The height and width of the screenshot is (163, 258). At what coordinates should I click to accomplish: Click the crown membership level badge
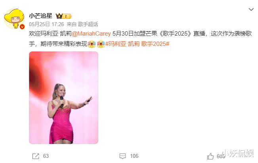(63, 16)
